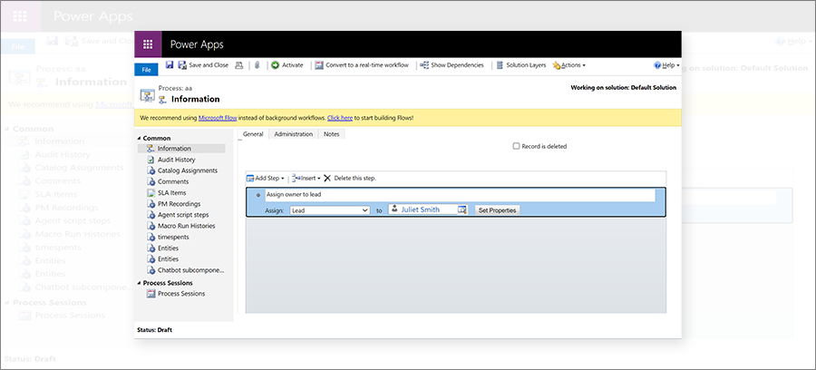Switch to the Administration tab

pos(294,133)
